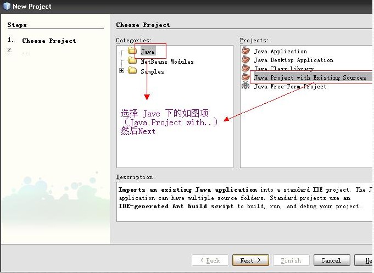Click the Choose Project step label
This screenshot has width=374, height=273.
pos(49,41)
